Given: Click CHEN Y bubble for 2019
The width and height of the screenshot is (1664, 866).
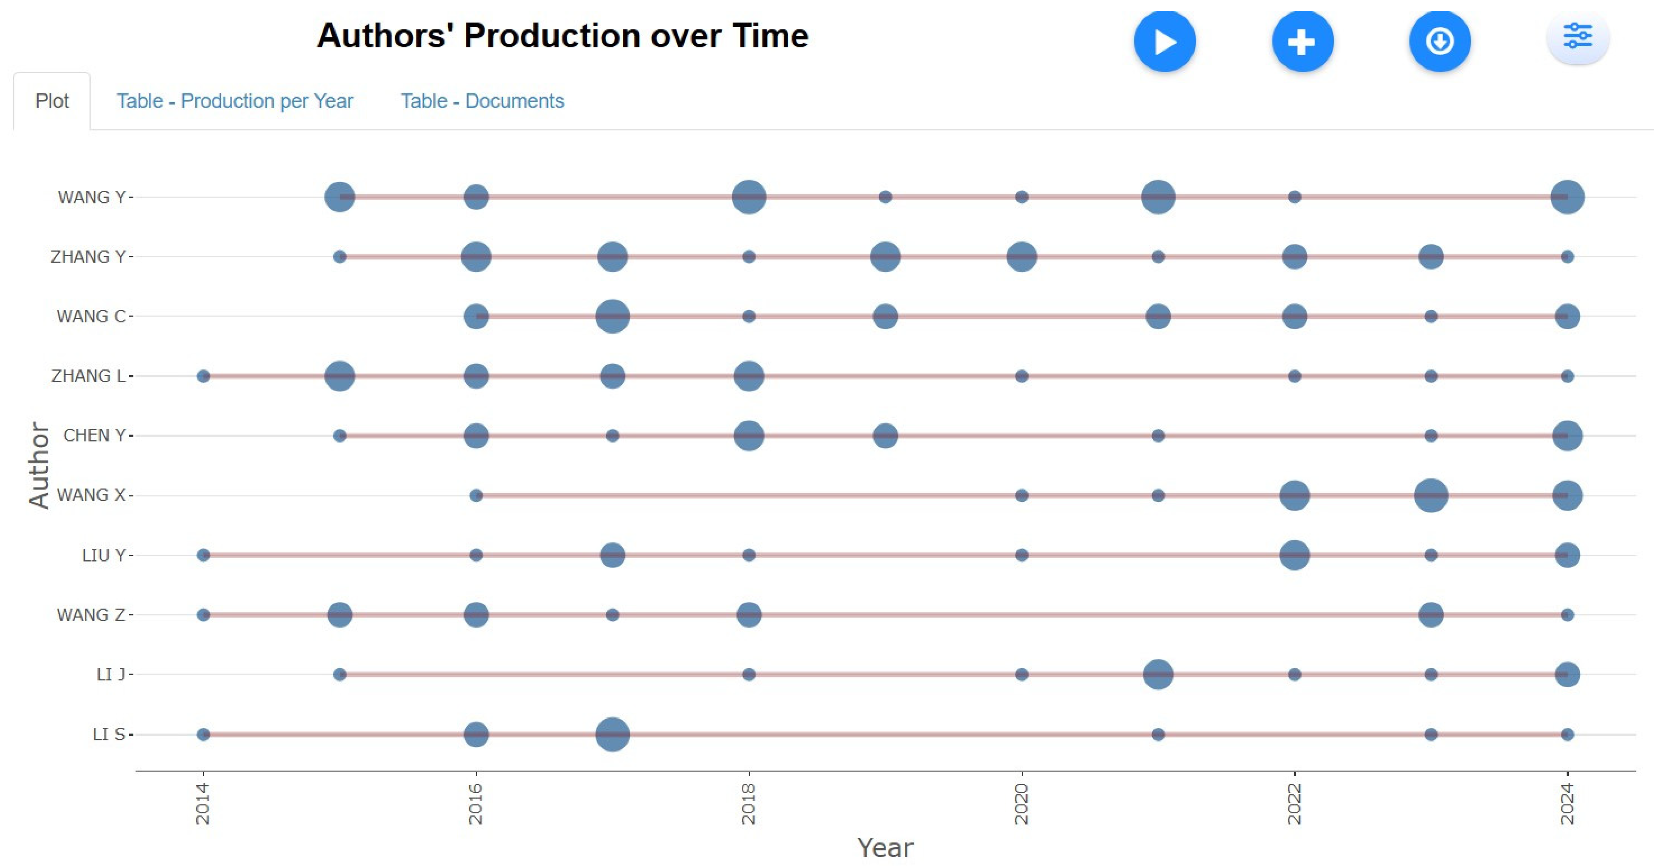Looking at the screenshot, I should (885, 435).
